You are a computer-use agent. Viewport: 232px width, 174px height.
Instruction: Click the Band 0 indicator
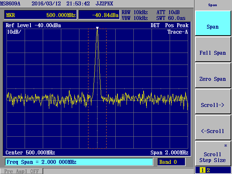pos(171,162)
